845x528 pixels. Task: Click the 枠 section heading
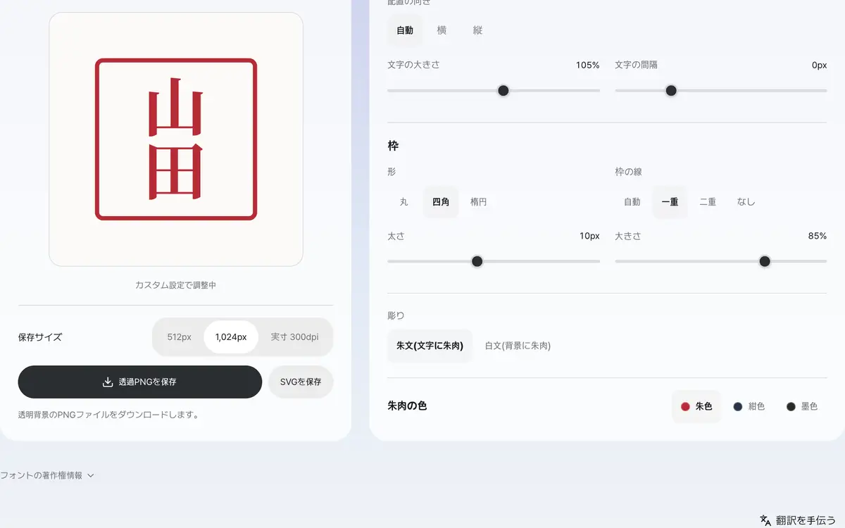pyautogui.click(x=393, y=146)
